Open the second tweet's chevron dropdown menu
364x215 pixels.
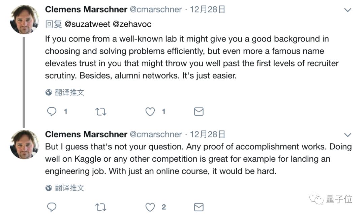(347, 135)
